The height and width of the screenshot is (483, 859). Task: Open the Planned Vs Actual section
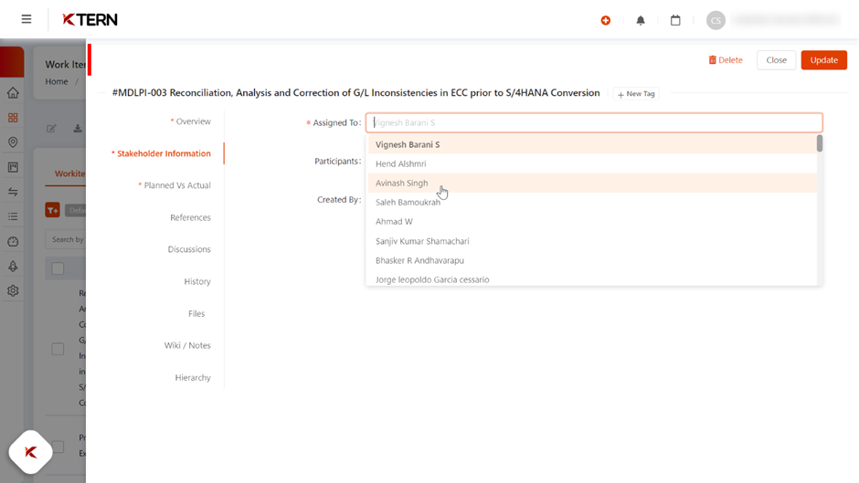tap(175, 185)
